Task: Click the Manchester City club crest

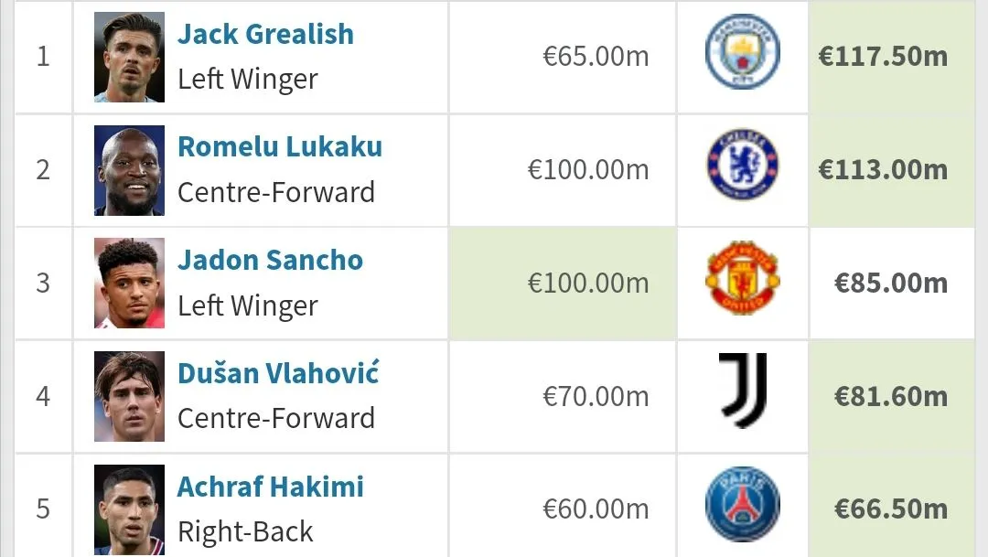Action: 742,53
